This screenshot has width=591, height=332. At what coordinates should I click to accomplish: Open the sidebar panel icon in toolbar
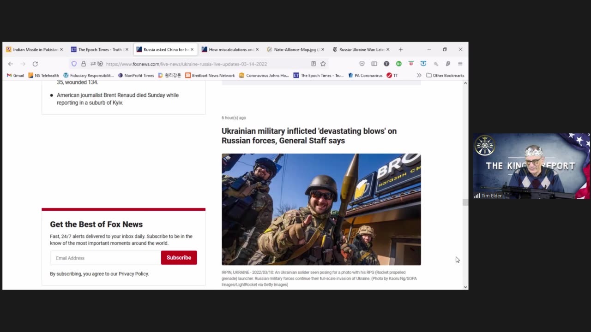click(x=374, y=64)
